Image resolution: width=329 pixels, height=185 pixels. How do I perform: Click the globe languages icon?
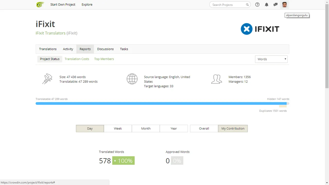coord(132,79)
